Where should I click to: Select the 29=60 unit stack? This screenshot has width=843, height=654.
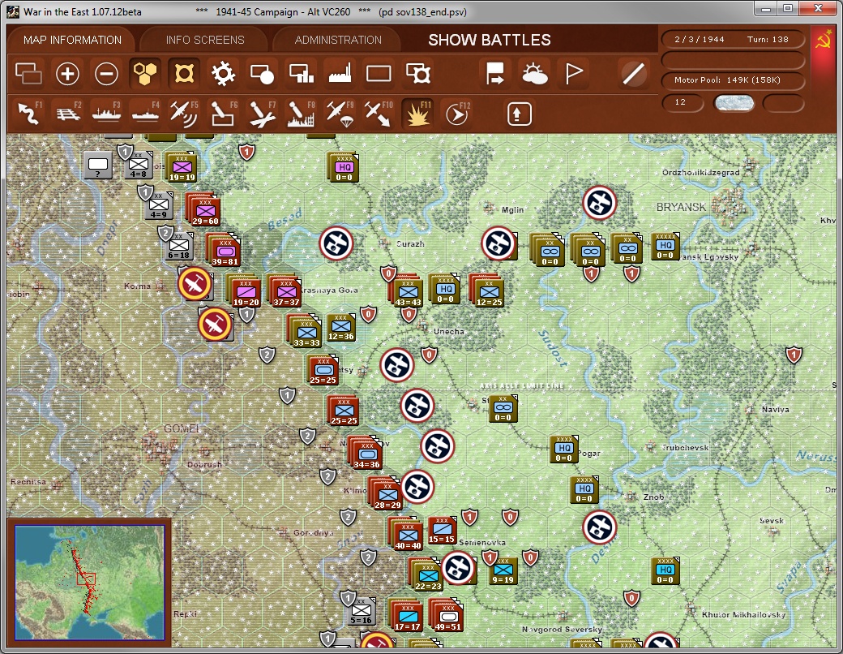(203, 209)
